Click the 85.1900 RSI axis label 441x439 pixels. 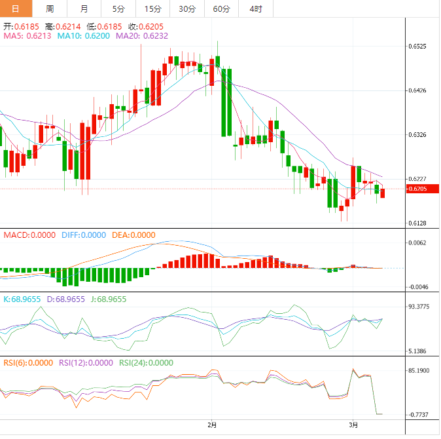click(419, 371)
